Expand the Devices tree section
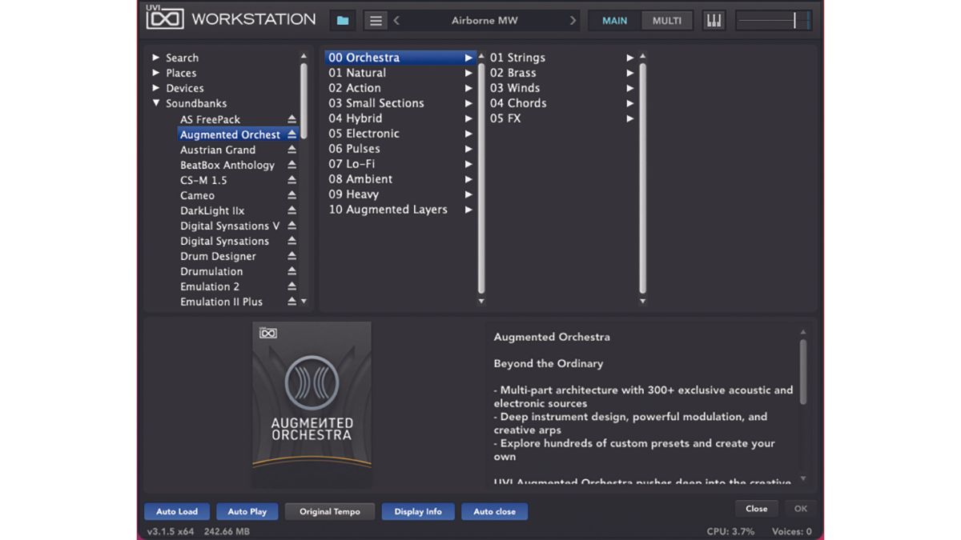The height and width of the screenshot is (540, 961). tap(157, 88)
